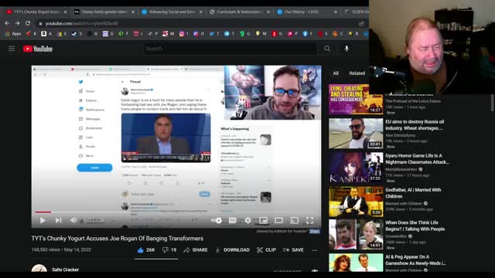Click the video title TYT's Chunky Yogurt
Image resolution: width=495 pixels, height=278 pixels.
click(117, 239)
